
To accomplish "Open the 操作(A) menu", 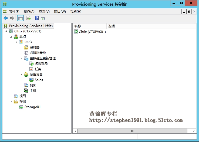I will (x=29, y=12).
